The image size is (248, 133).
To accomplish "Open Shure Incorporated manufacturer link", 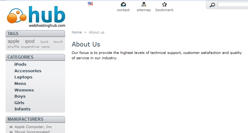I will point(32,132).
